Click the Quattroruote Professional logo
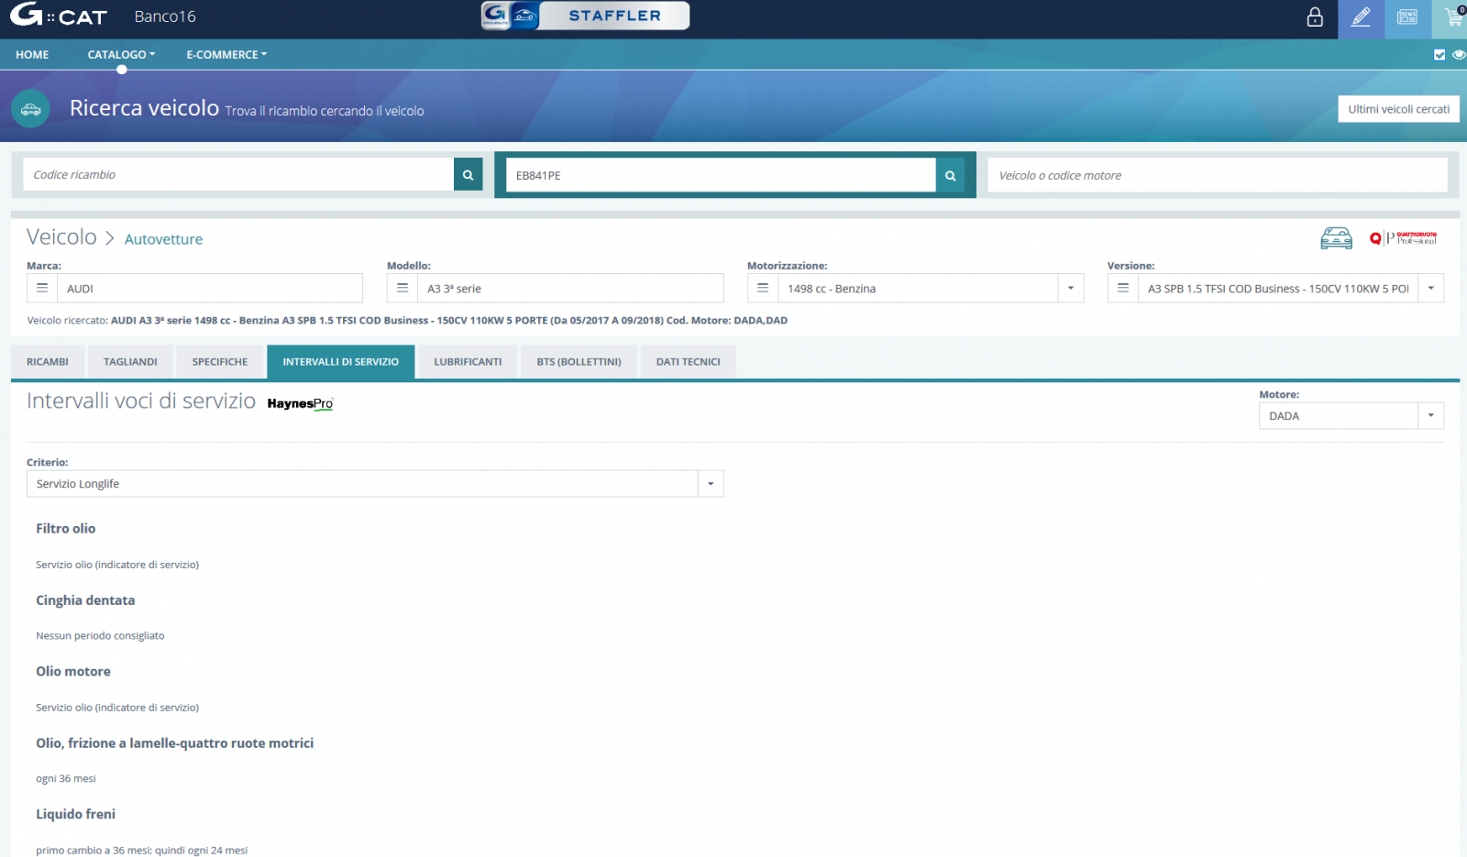 (x=1403, y=238)
